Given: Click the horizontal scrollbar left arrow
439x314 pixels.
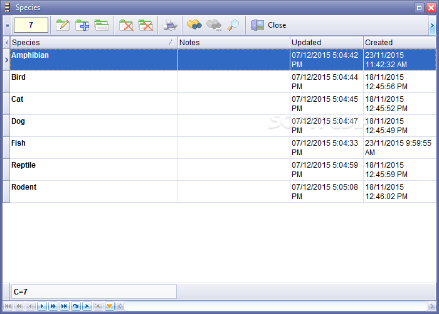Looking at the screenshot, I should tap(120, 306).
